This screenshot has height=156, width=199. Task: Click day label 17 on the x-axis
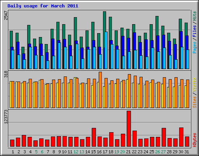point(105,152)
